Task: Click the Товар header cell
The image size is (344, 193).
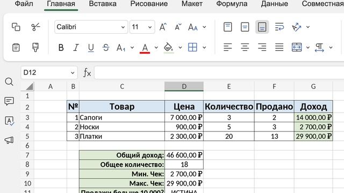Action: pyautogui.click(x=122, y=107)
